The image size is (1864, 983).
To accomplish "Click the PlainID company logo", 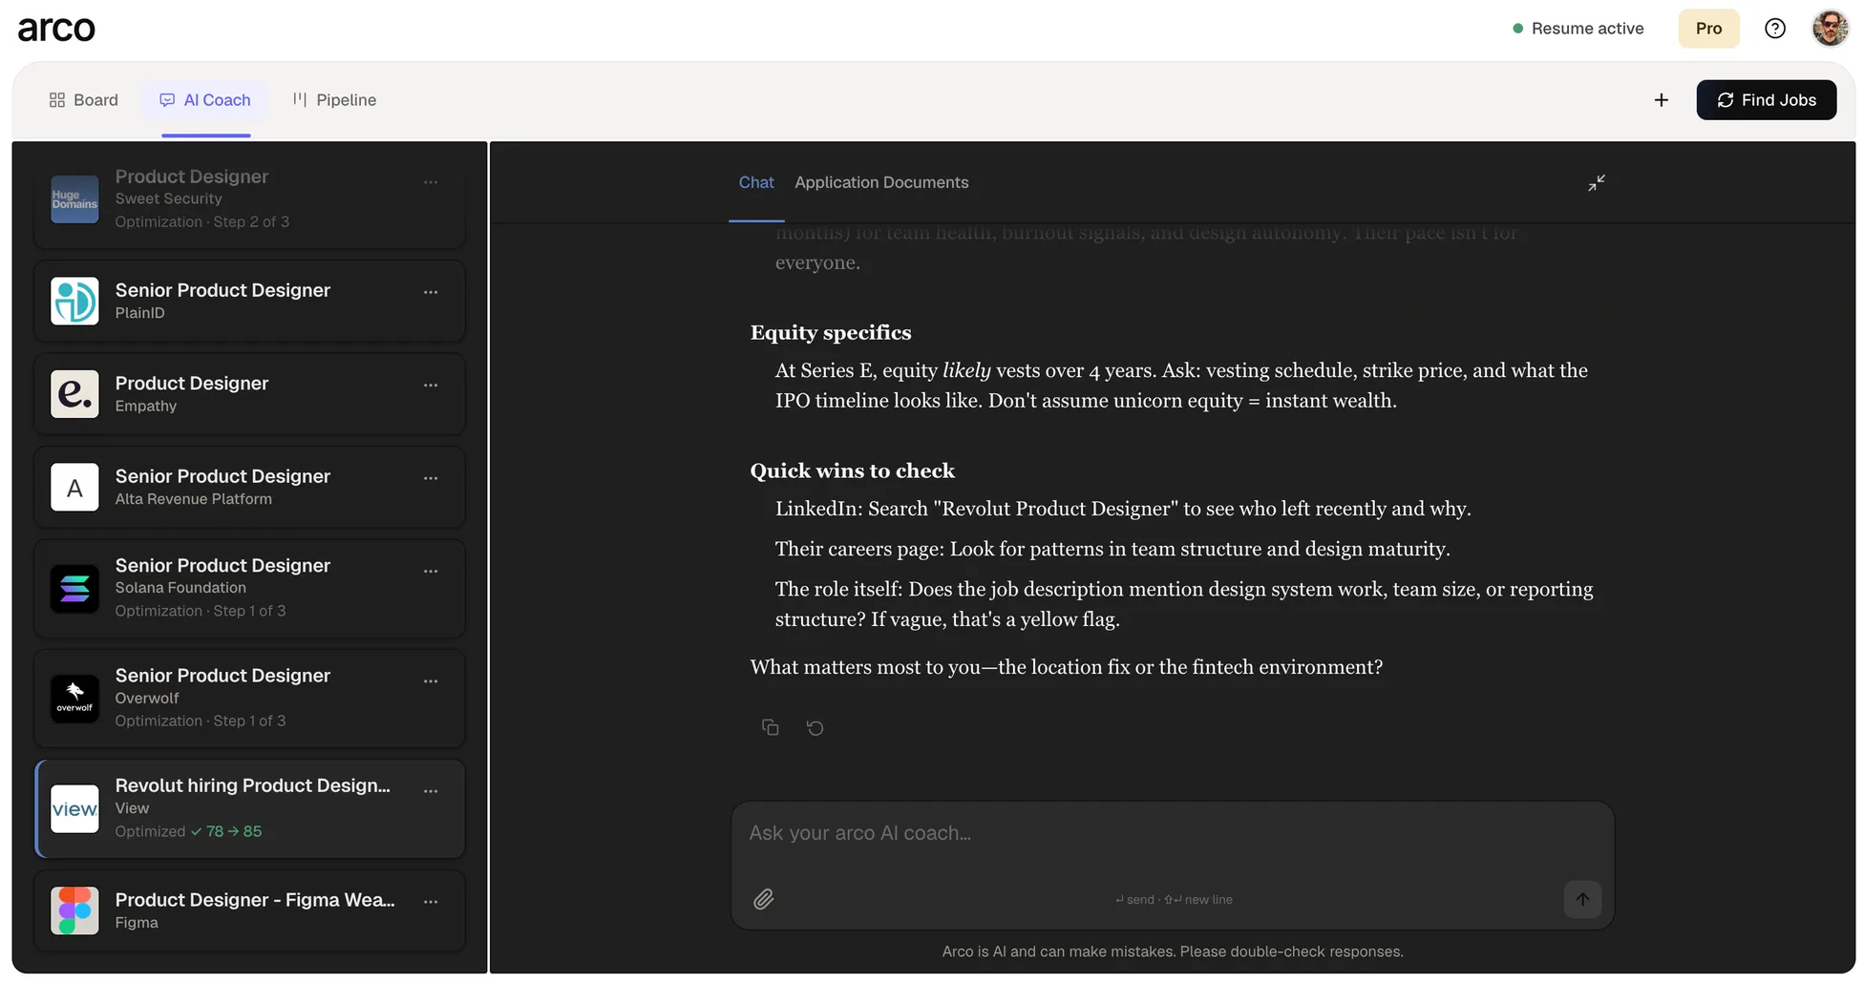I will [74, 301].
